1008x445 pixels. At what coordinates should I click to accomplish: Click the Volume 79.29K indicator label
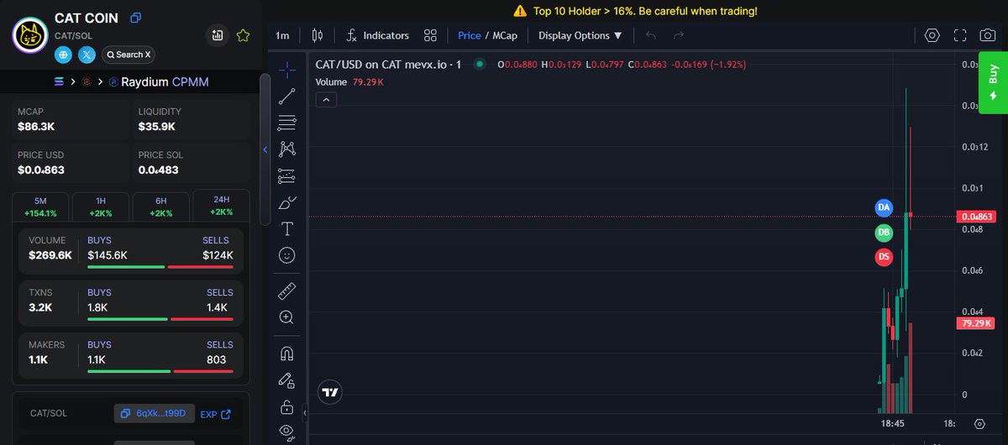point(349,81)
